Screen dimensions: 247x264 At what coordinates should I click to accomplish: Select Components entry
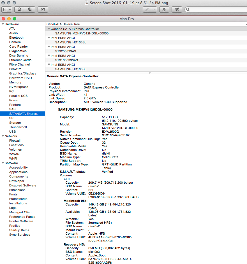19,176
